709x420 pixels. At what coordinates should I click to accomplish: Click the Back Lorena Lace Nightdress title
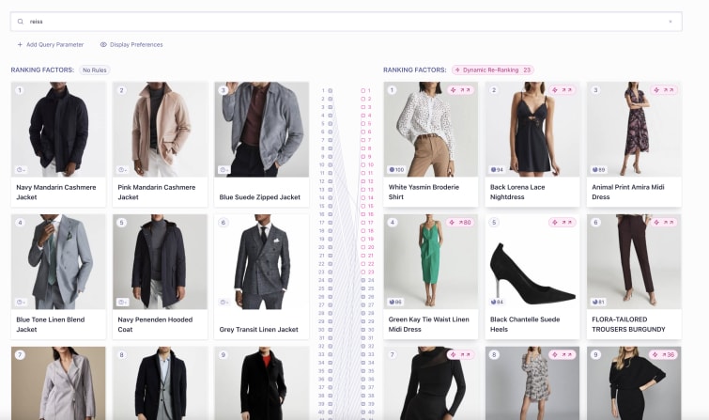tap(517, 192)
